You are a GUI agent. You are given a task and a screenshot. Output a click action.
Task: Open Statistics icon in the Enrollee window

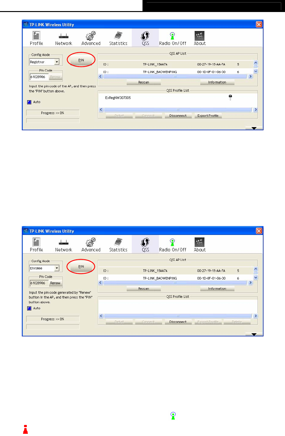click(118, 242)
